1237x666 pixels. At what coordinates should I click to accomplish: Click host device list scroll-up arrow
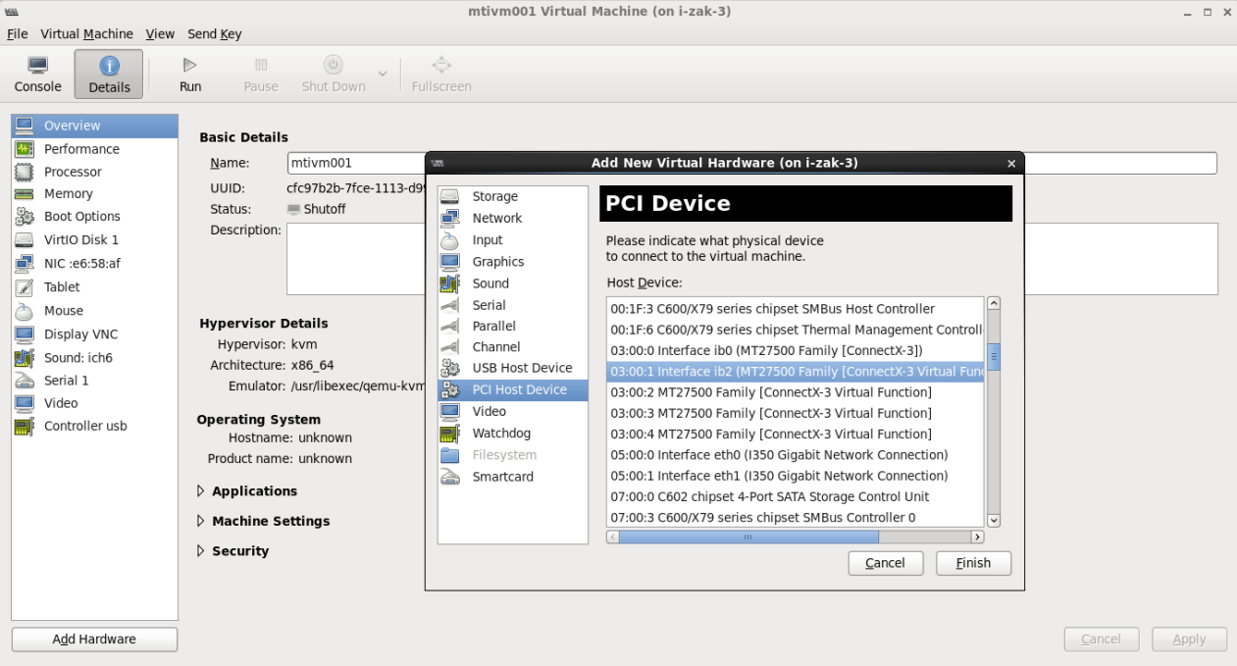(x=994, y=304)
